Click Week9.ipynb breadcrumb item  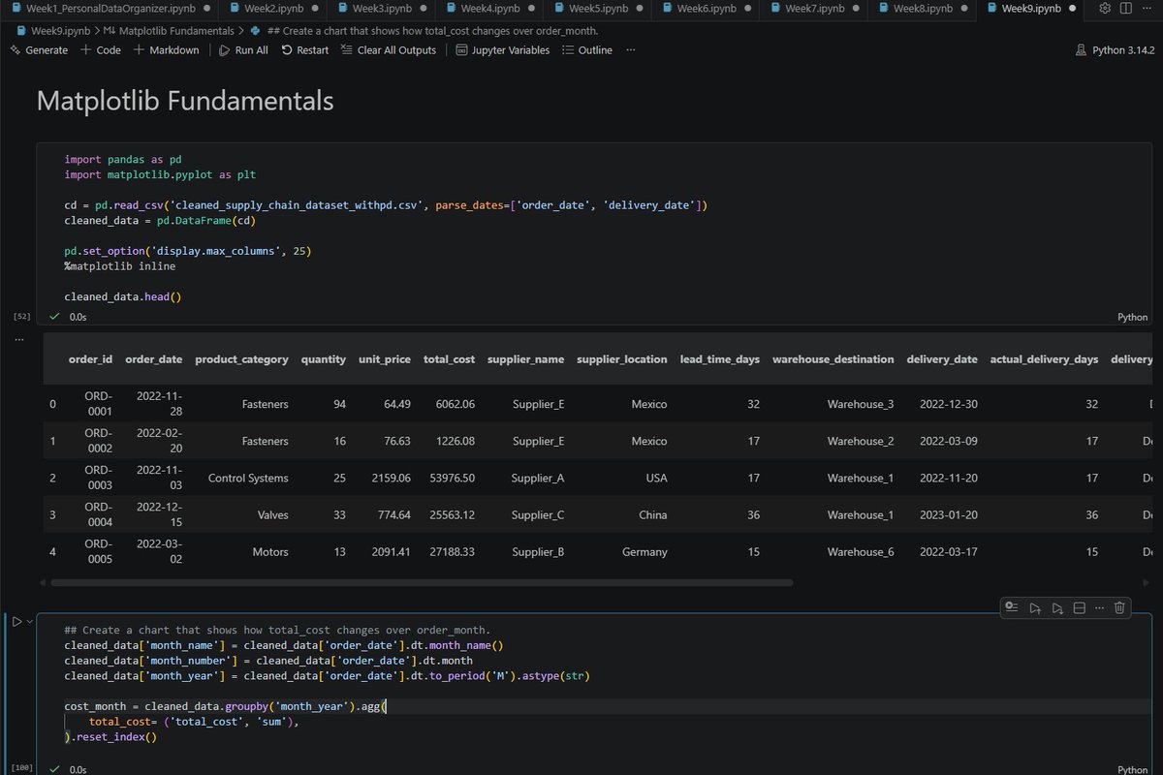click(x=52, y=30)
